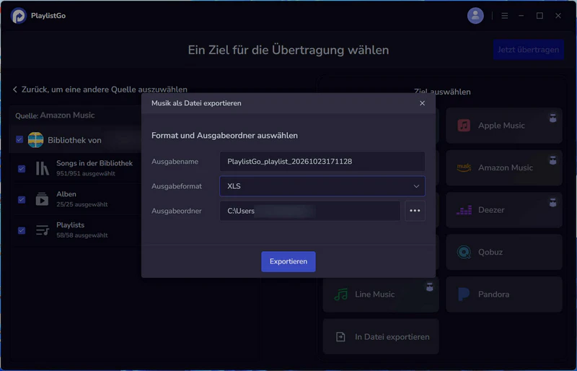Toggle the Alben checkbox
Image resolution: width=577 pixels, height=371 pixels.
[22, 200]
